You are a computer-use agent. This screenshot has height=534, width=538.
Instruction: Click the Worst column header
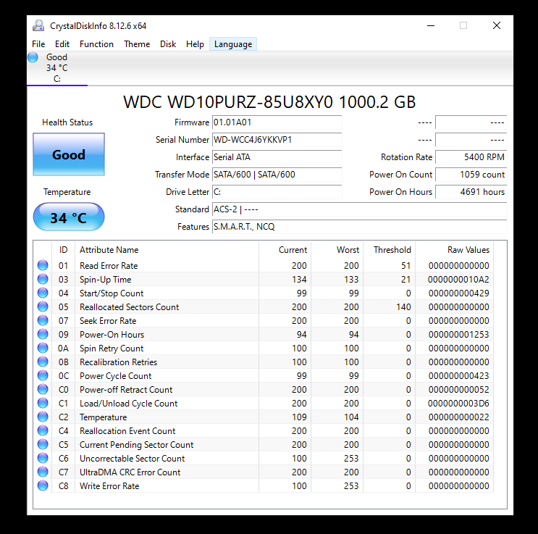point(337,250)
